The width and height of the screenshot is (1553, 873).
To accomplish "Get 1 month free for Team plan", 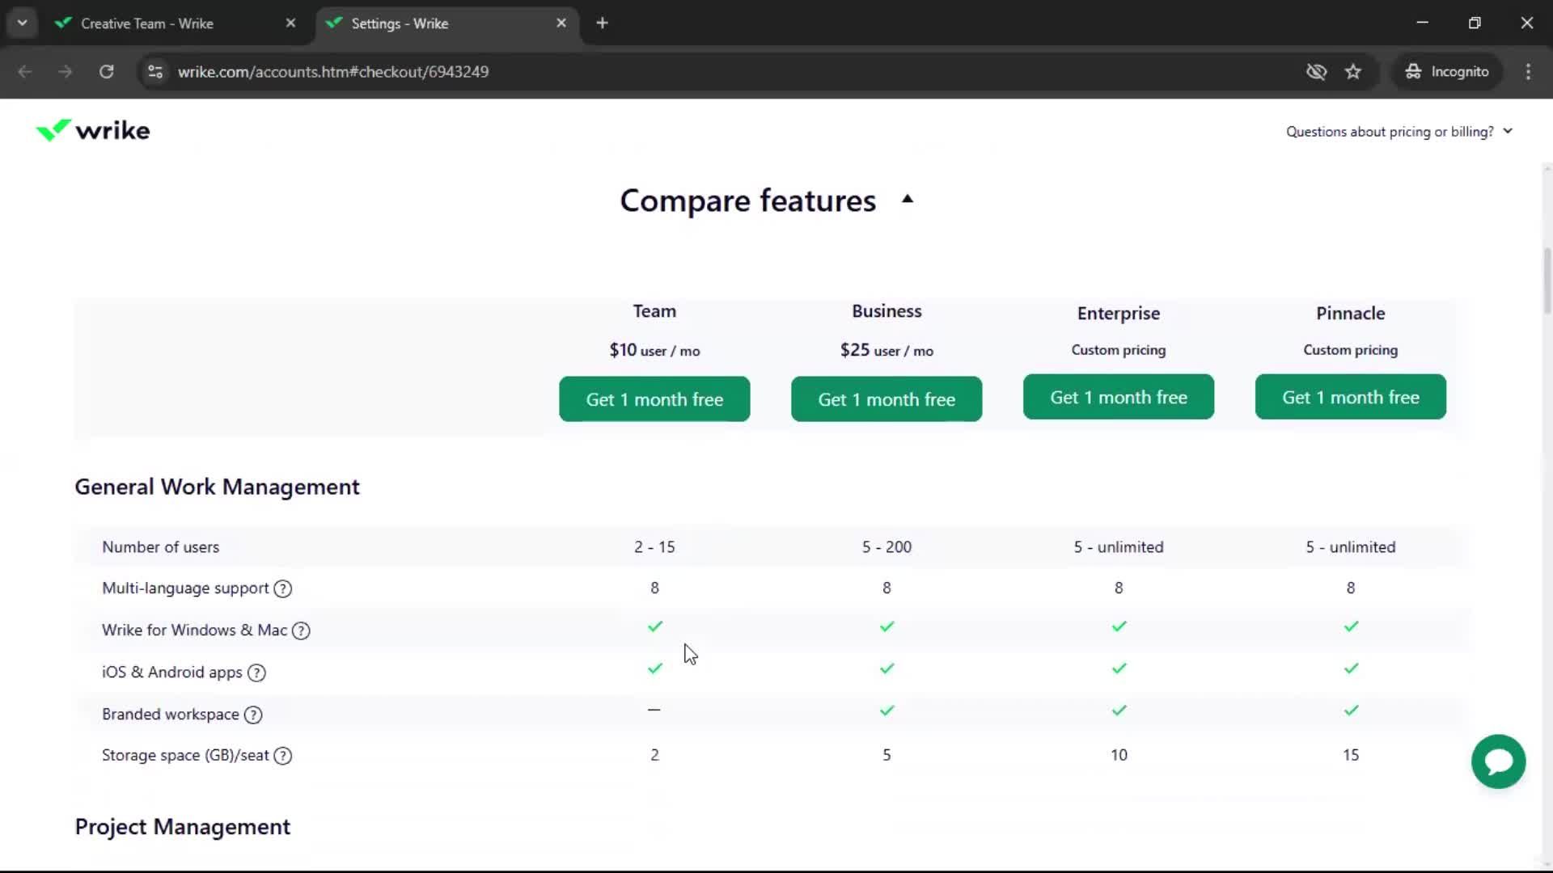I will [x=654, y=399].
